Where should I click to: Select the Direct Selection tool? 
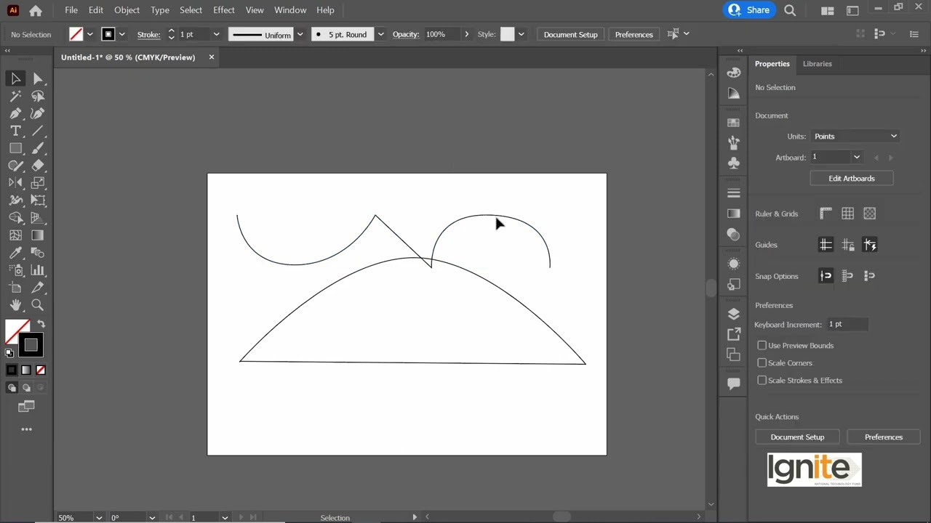pyautogui.click(x=38, y=78)
